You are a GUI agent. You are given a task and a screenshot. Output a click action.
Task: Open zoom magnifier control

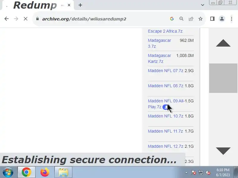click(181, 19)
